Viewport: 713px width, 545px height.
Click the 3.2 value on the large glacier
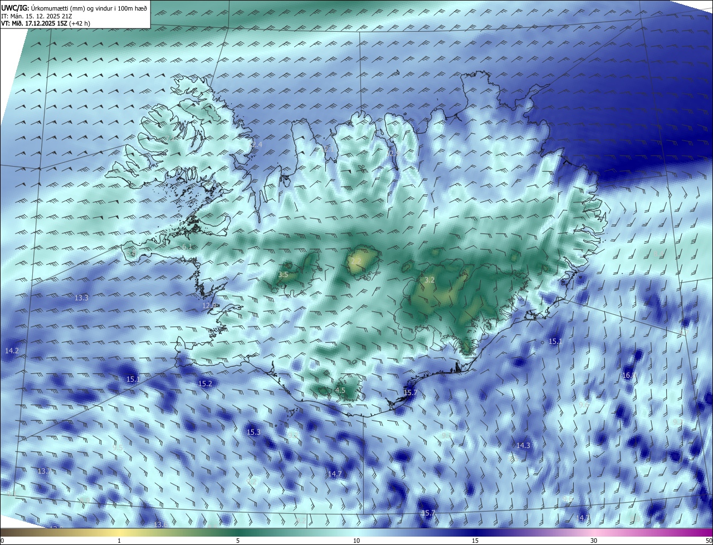[x=429, y=280]
